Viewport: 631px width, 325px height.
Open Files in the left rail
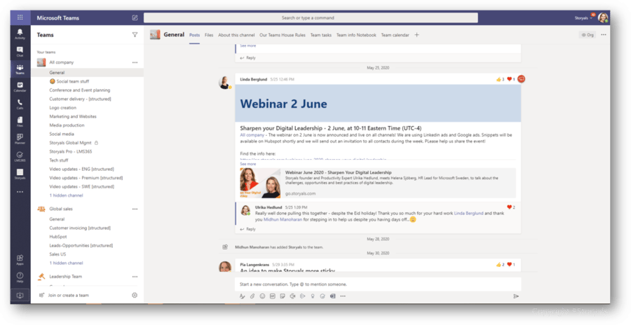pyautogui.click(x=20, y=121)
